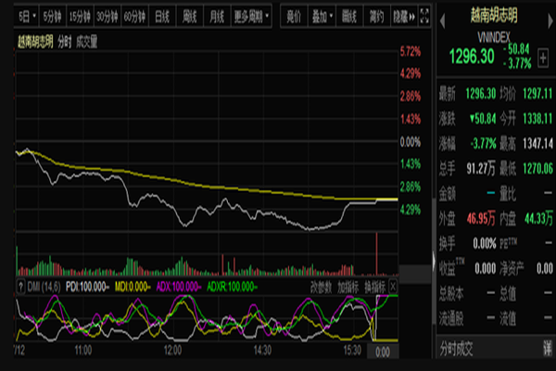Switch to the 日线 daily chart tab
556x371 pixels.
pos(162,16)
